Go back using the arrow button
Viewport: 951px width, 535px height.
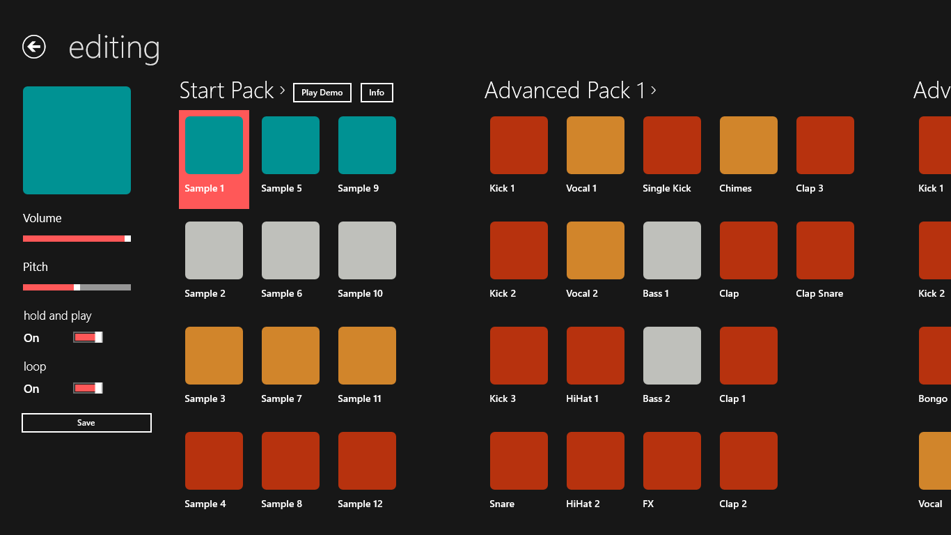click(33, 47)
